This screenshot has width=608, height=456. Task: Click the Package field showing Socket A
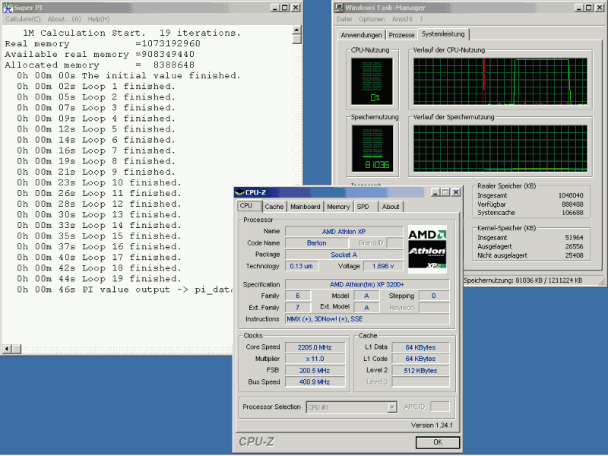(344, 255)
